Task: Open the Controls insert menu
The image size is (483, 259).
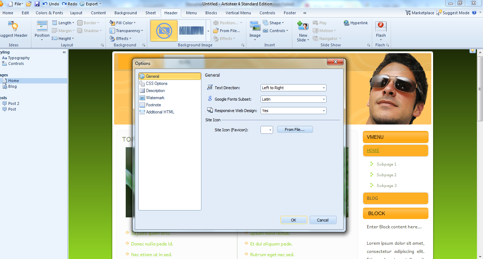Action: (x=276, y=31)
